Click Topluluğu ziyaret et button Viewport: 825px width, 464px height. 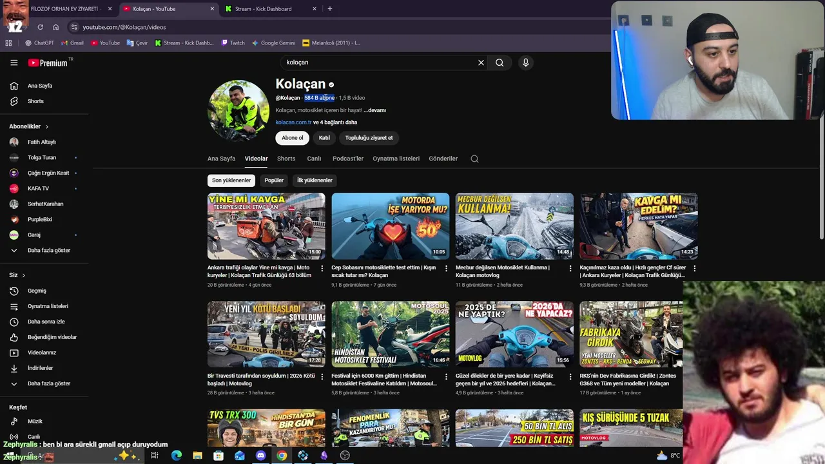[369, 138]
